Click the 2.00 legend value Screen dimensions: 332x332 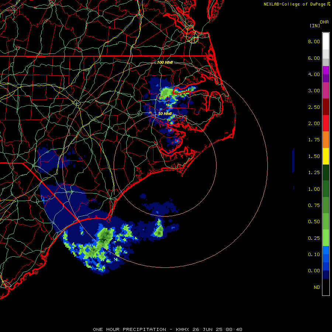pos(314,124)
